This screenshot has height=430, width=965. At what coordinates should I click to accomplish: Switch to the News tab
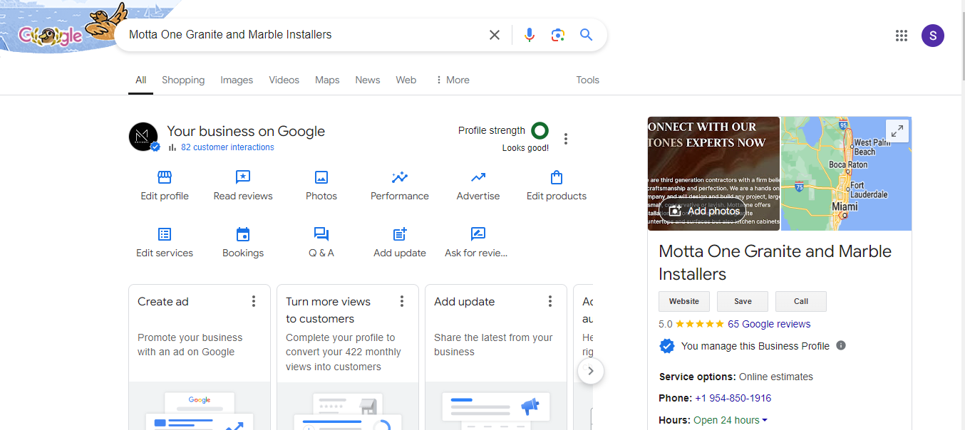[368, 80]
